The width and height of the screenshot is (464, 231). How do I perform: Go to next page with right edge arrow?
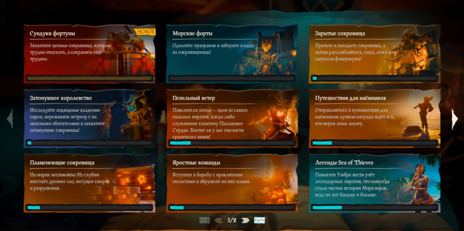click(x=455, y=119)
